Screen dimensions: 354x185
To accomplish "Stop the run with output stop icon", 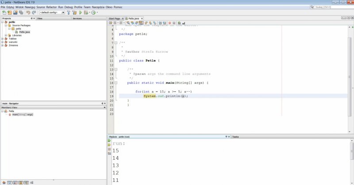I will click(x=109, y=149).
